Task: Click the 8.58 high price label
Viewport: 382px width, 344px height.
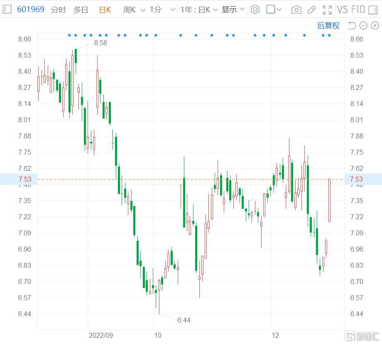Action: pos(100,43)
